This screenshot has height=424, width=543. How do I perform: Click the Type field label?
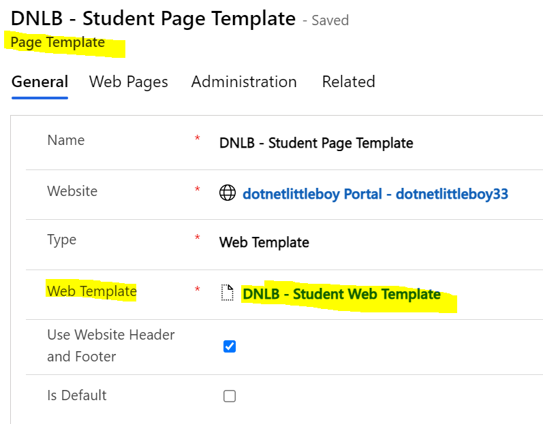pos(61,240)
